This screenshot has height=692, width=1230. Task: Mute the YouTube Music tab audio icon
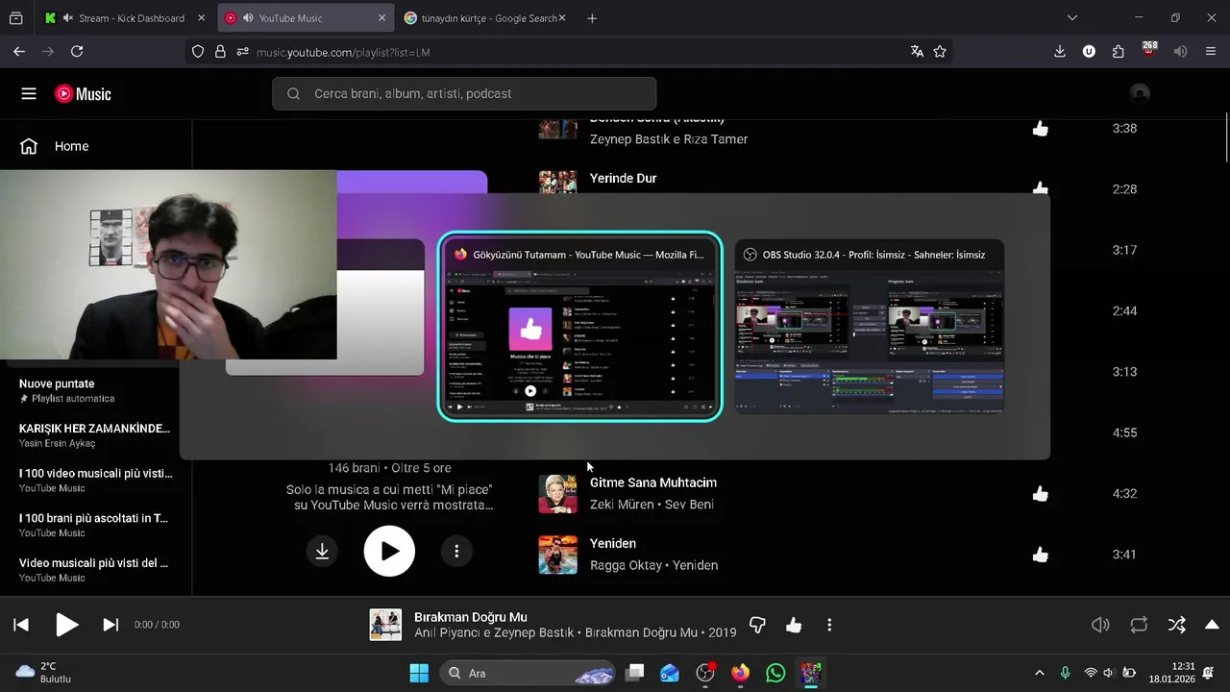click(249, 18)
